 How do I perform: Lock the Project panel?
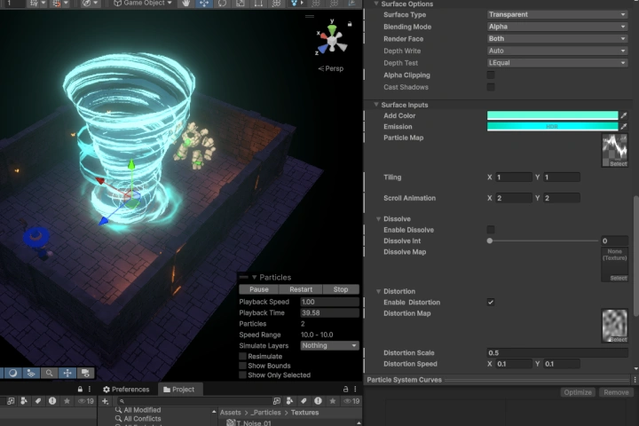point(345,390)
